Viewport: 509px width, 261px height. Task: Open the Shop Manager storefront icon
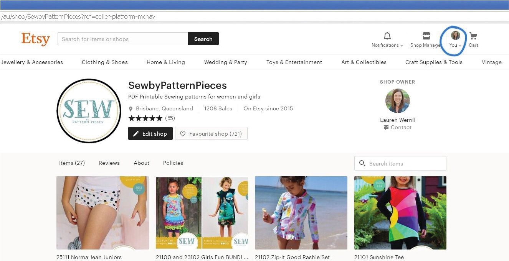tap(426, 36)
